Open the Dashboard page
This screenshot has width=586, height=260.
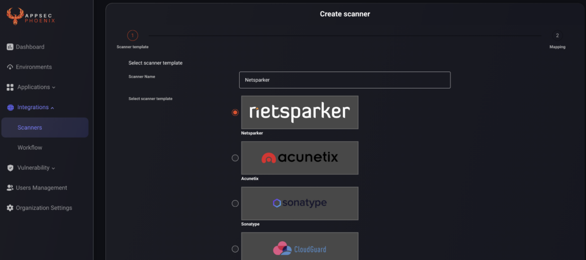pyautogui.click(x=30, y=47)
